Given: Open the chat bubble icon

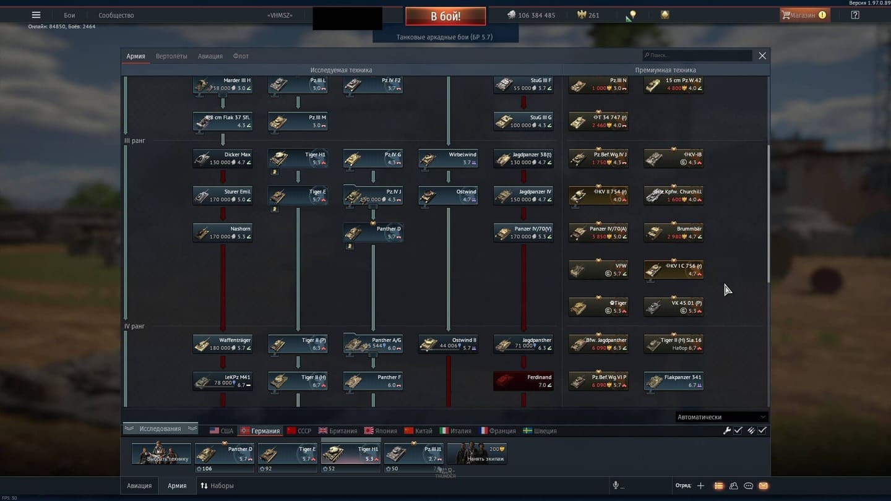Looking at the screenshot, I should [x=748, y=486].
